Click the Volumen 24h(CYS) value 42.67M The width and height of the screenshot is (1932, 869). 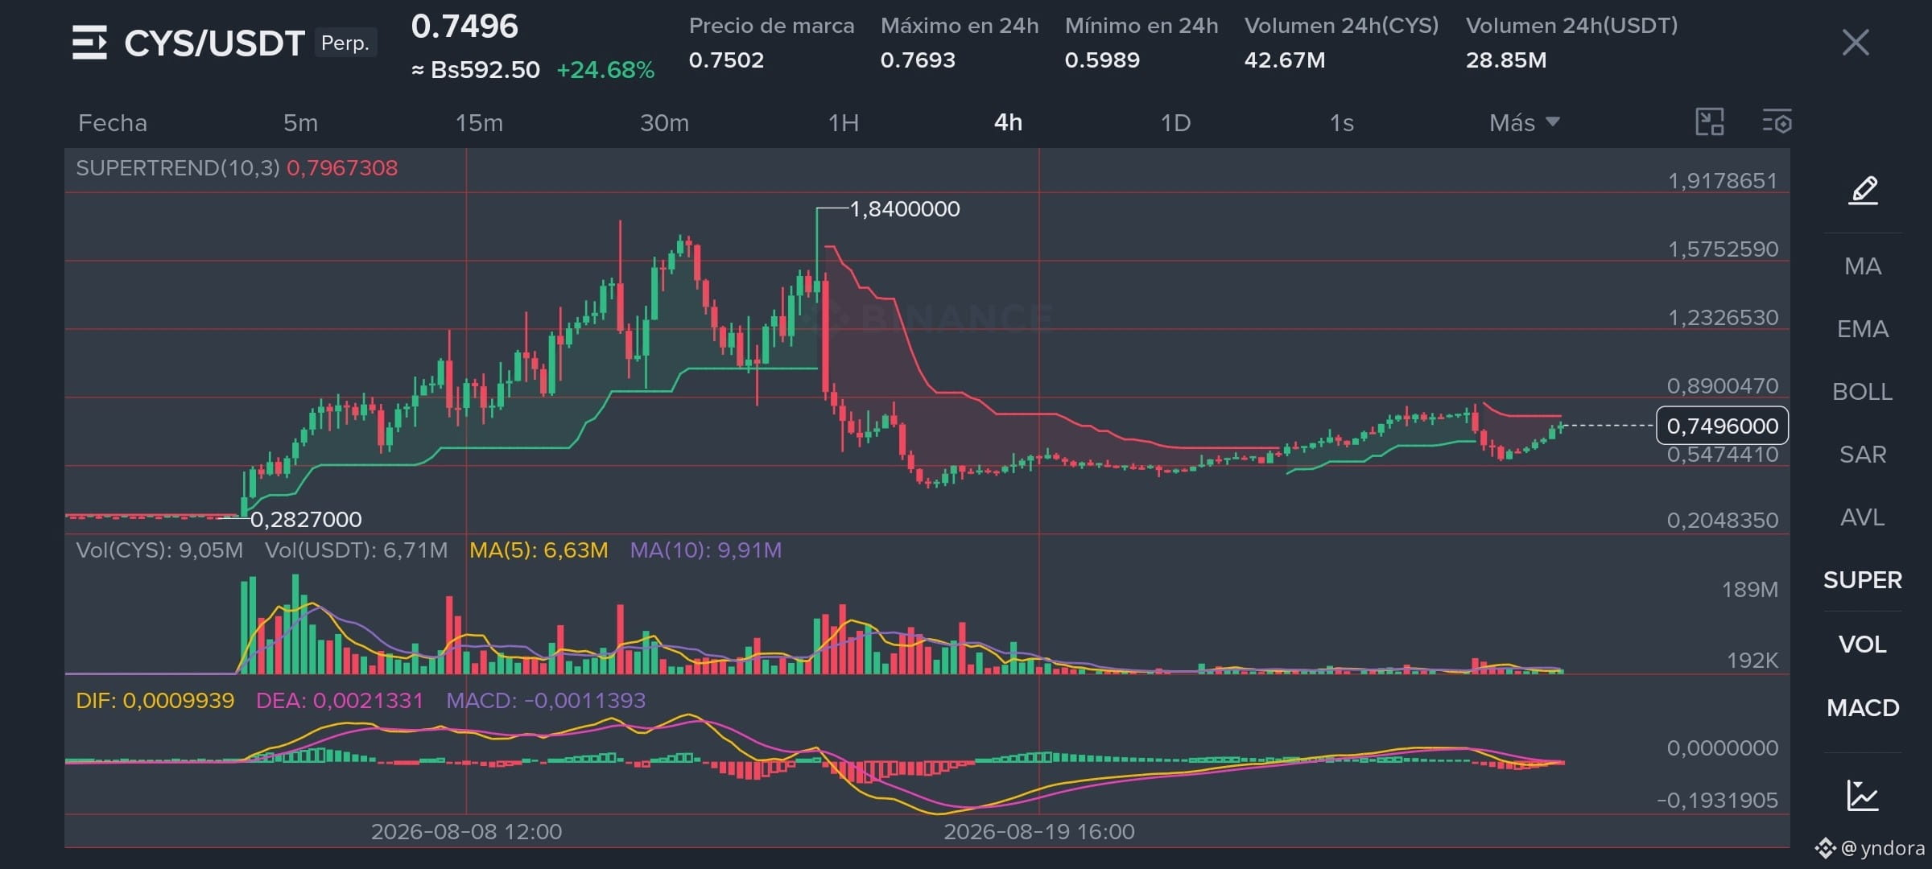(1285, 60)
